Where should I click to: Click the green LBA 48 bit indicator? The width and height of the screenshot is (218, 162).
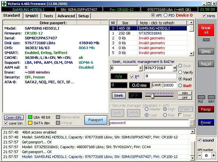30,117
